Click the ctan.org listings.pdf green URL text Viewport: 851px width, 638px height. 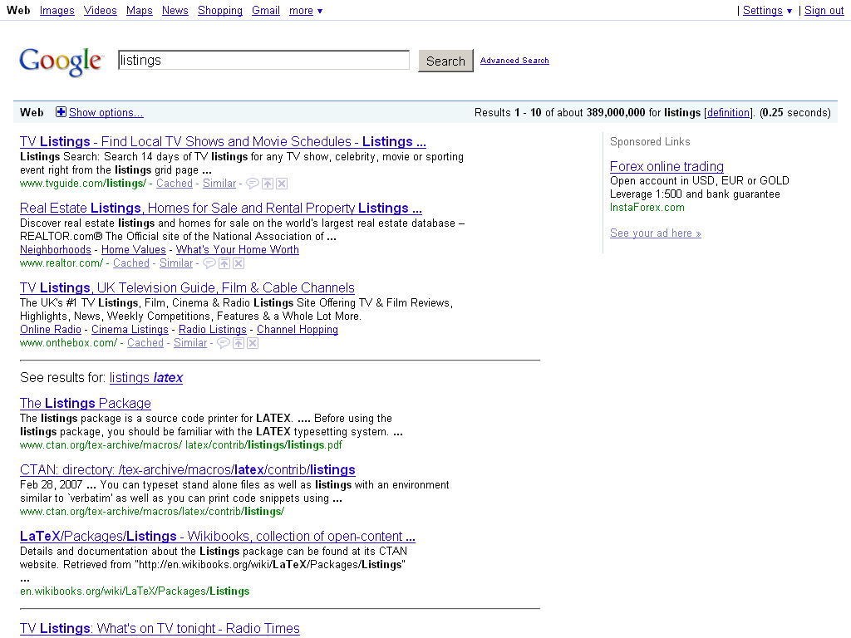180,445
